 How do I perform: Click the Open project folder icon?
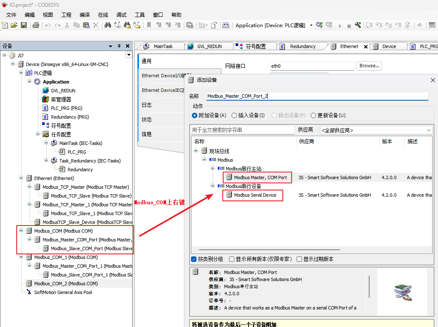pyautogui.click(x=14, y=25)
